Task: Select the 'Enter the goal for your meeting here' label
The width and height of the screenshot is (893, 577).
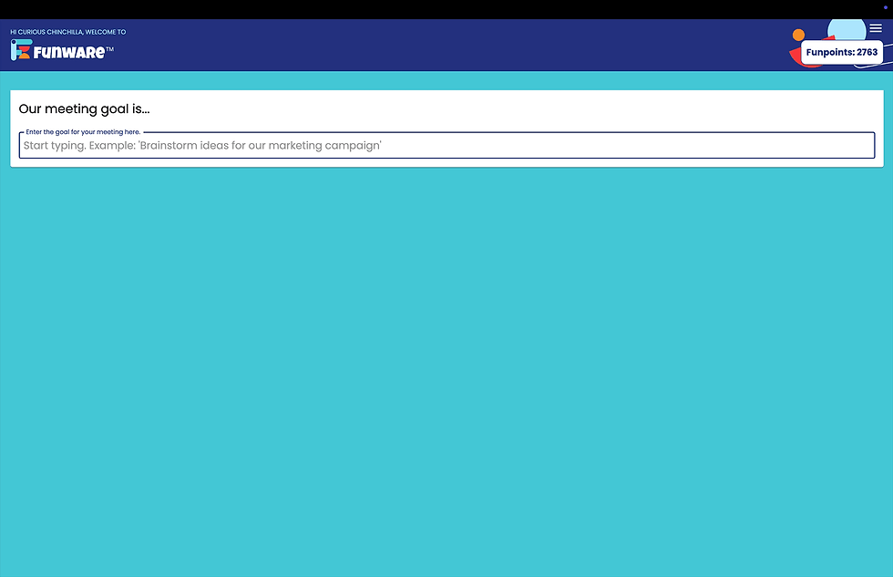Action: coord(82,131)
